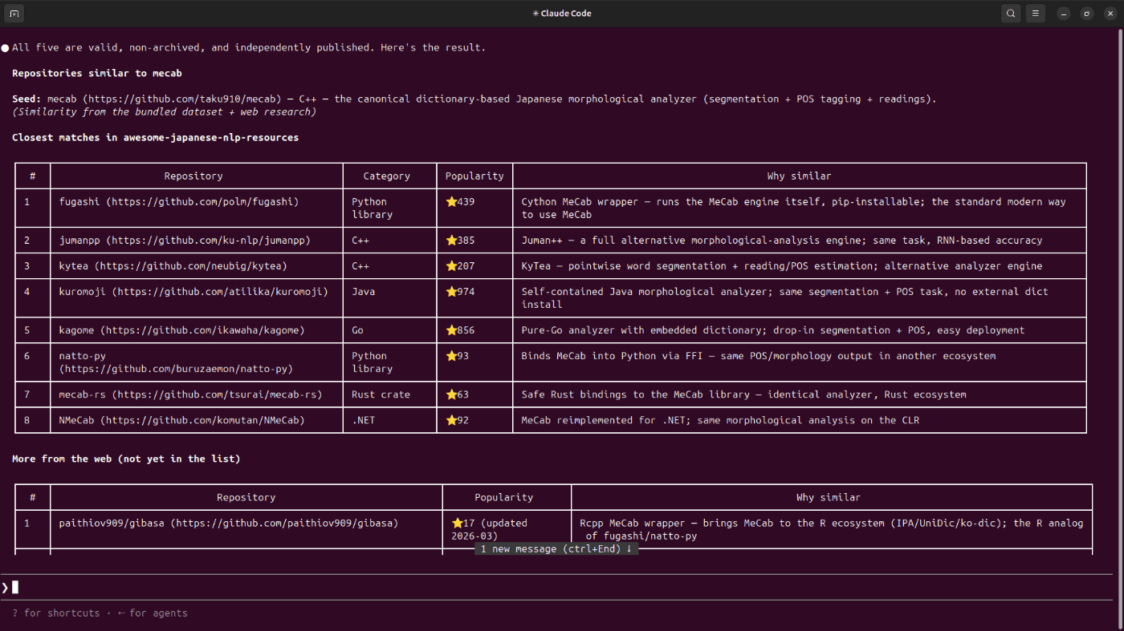The image size is (1124, 631).
Task: Click the 'Go' category cell
Action: point(357,330)
